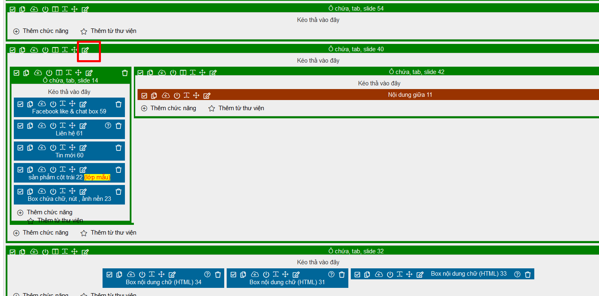Viewport: 599px width, 296px height.
Task: Move icon on Box chứa chữ 23
Action: (x=72, y=191)
